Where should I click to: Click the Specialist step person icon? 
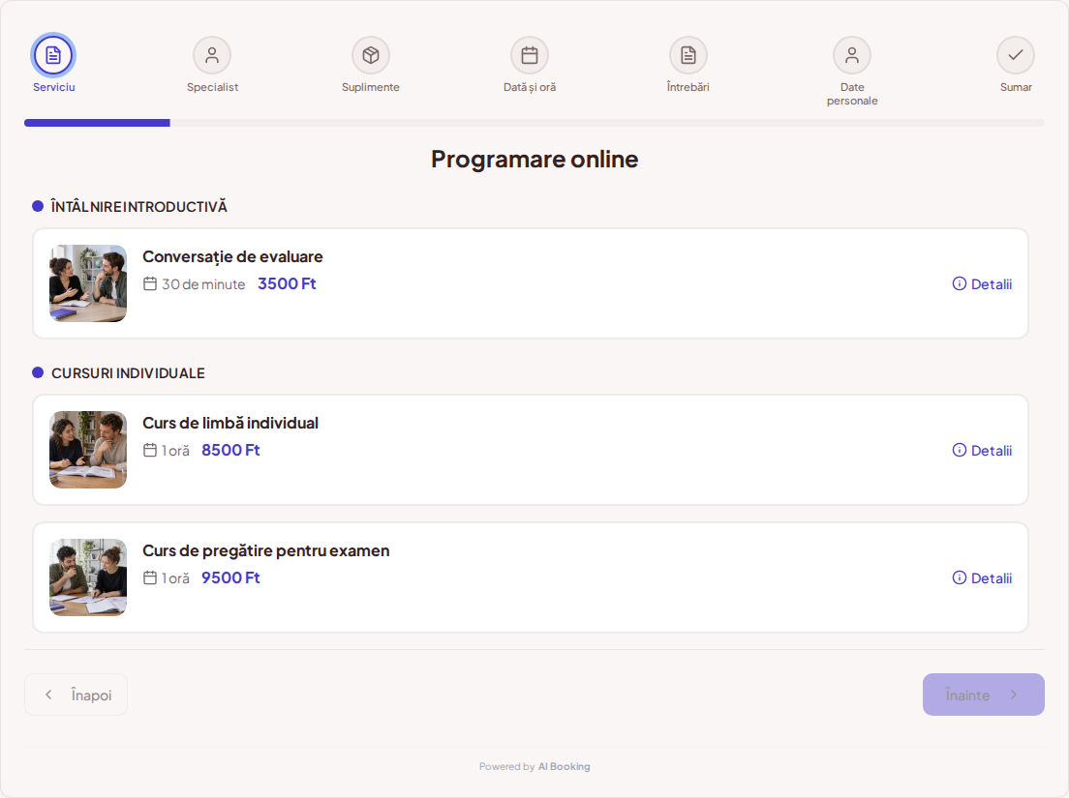tap(212, 55)
